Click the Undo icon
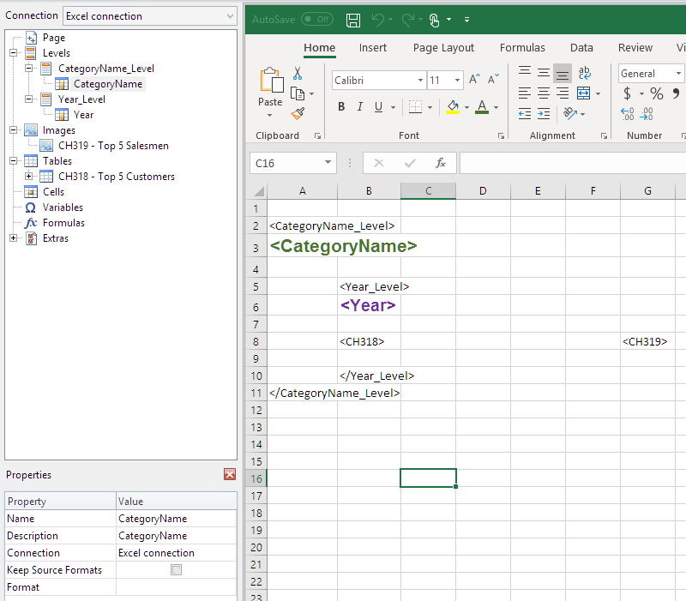686x601 pixels. (x=377, y=19)
